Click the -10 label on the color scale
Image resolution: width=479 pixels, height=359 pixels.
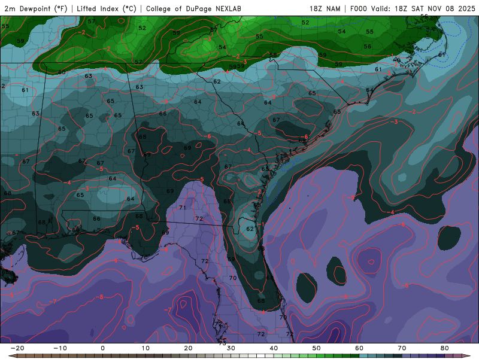click(60, 348)
